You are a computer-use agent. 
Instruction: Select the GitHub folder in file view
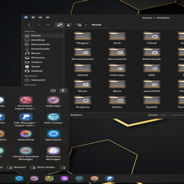coord(83,70)
